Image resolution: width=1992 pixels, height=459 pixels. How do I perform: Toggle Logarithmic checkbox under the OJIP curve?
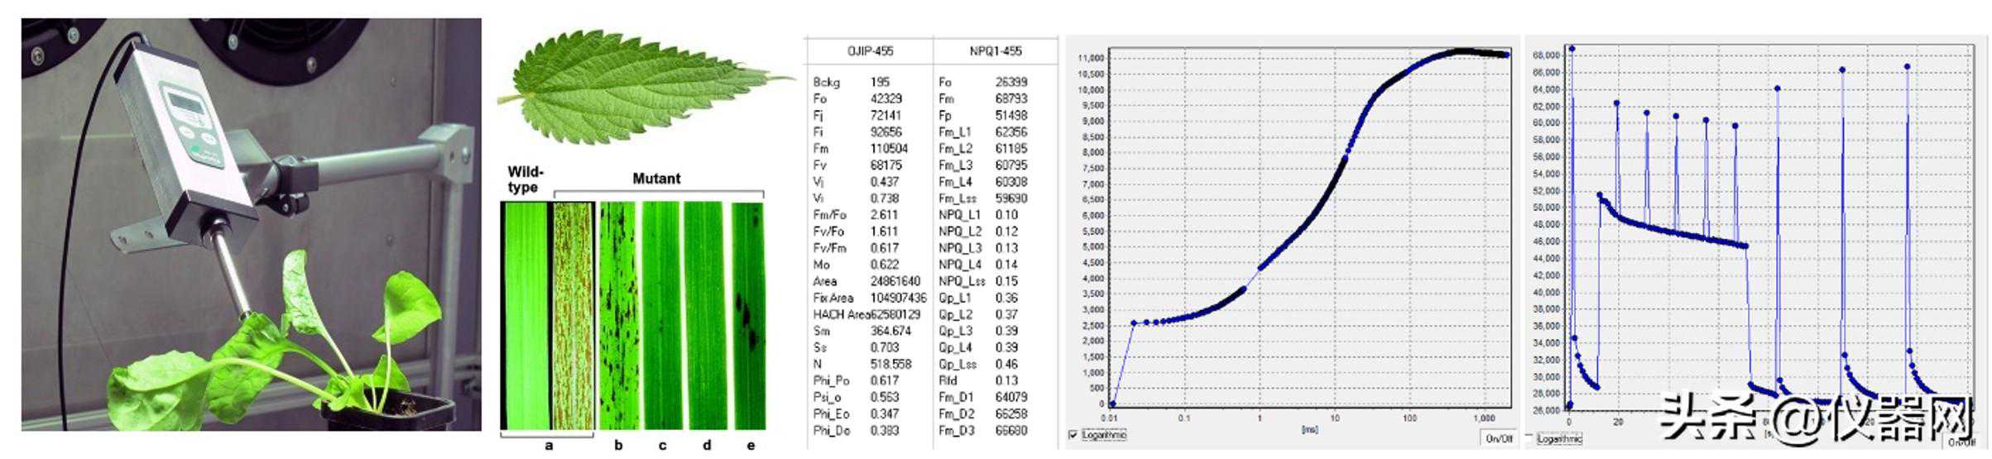1073,435
